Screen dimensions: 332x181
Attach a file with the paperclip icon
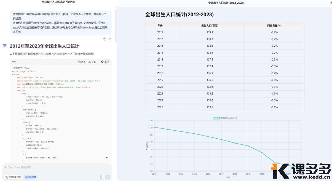coord(101,177)
